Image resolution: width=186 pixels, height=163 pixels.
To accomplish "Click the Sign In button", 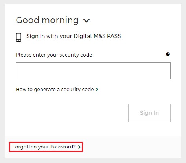I will tap(149, 113).
